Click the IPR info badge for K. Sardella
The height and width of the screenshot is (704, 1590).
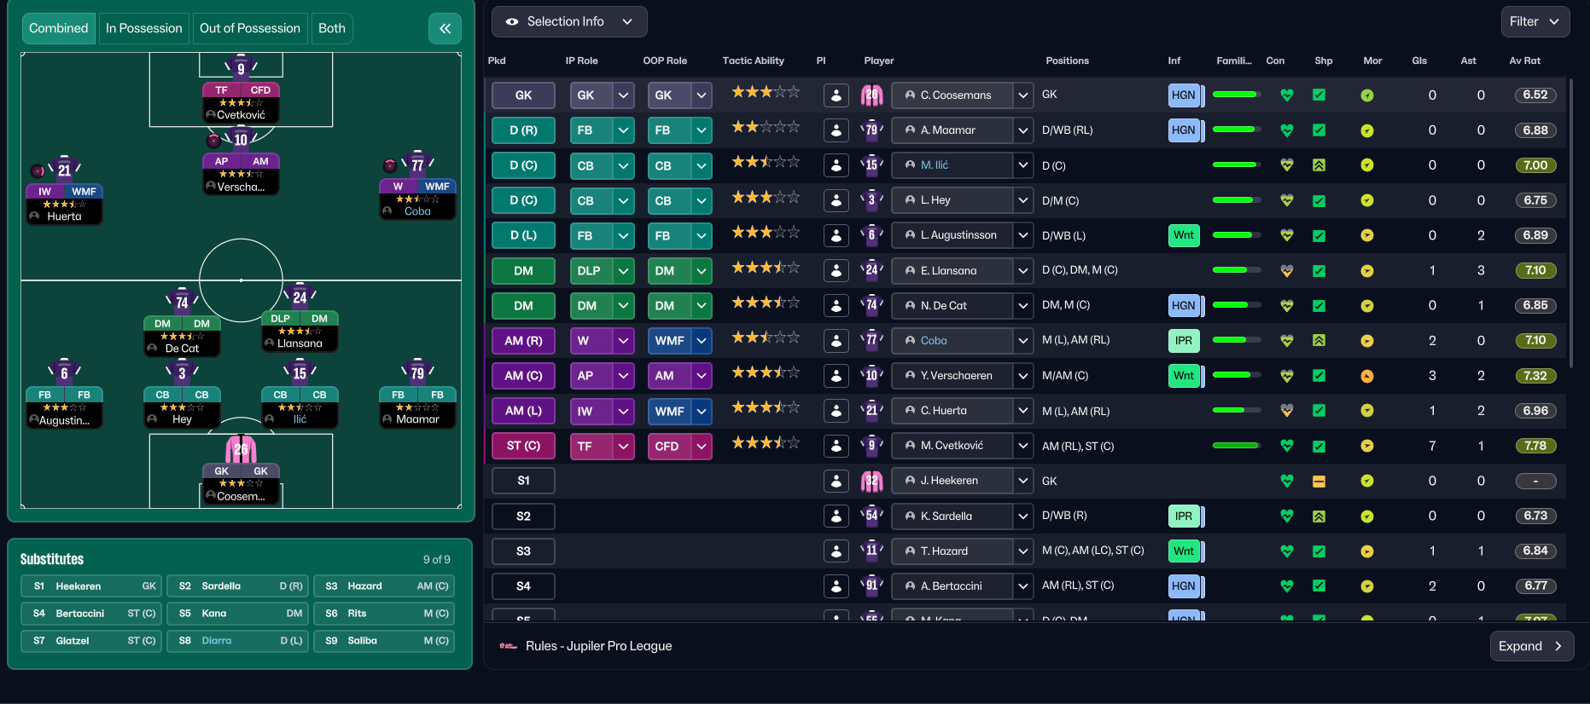tap(1184, 516)
